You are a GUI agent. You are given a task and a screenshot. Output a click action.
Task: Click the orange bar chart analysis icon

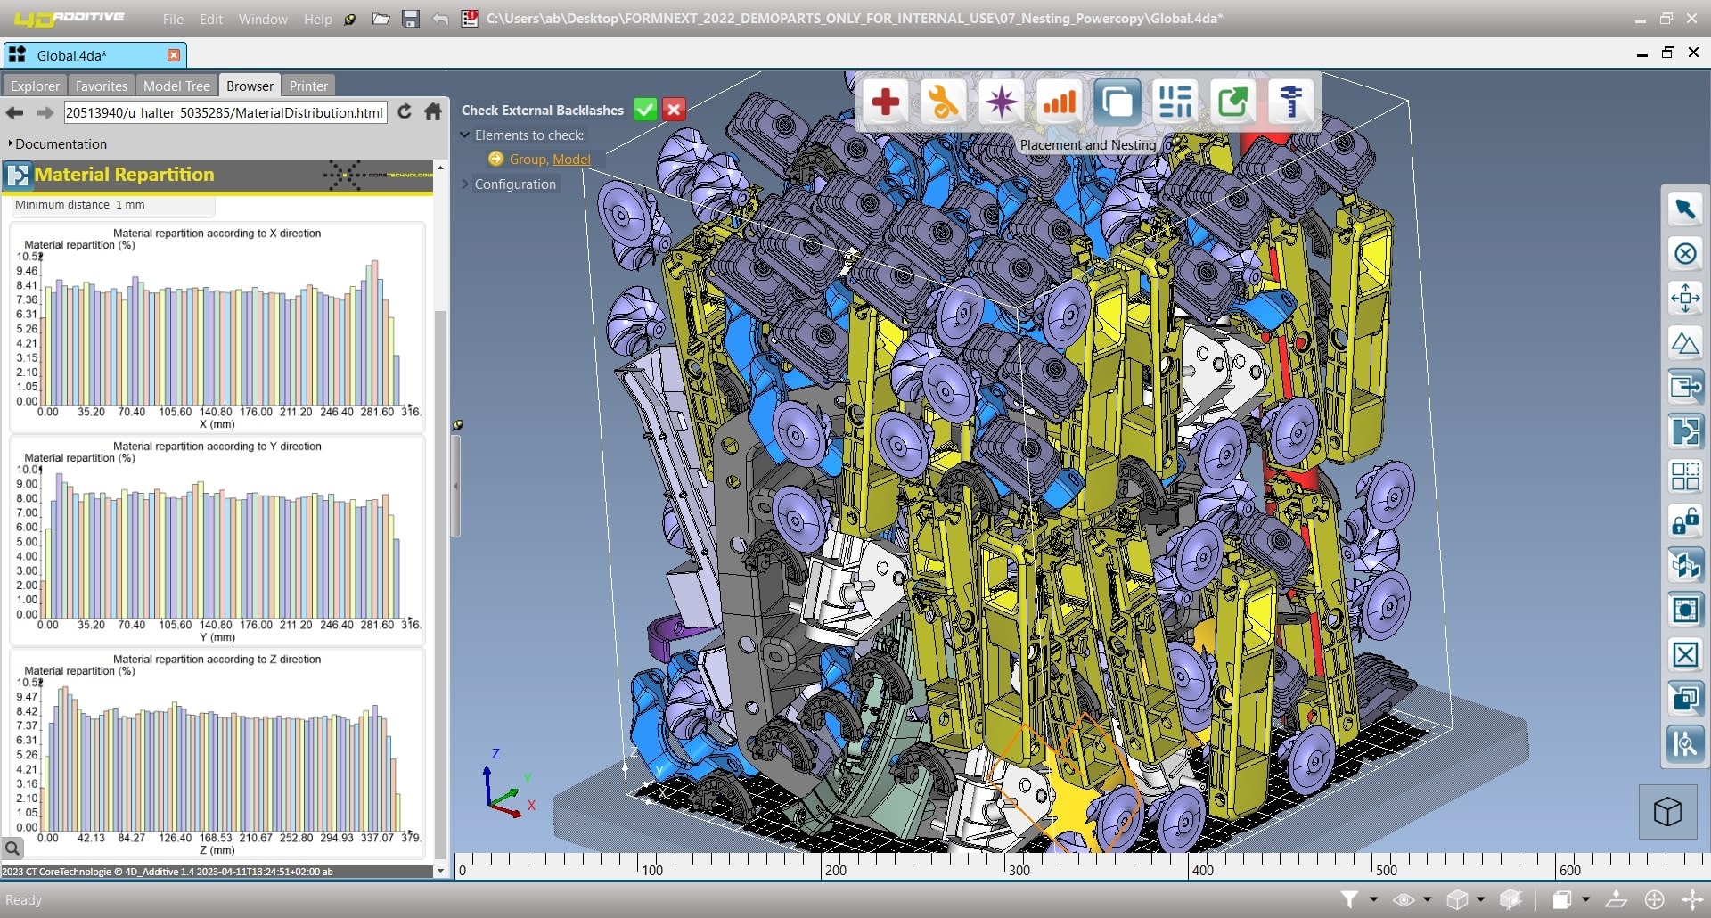pos(1059,102)
